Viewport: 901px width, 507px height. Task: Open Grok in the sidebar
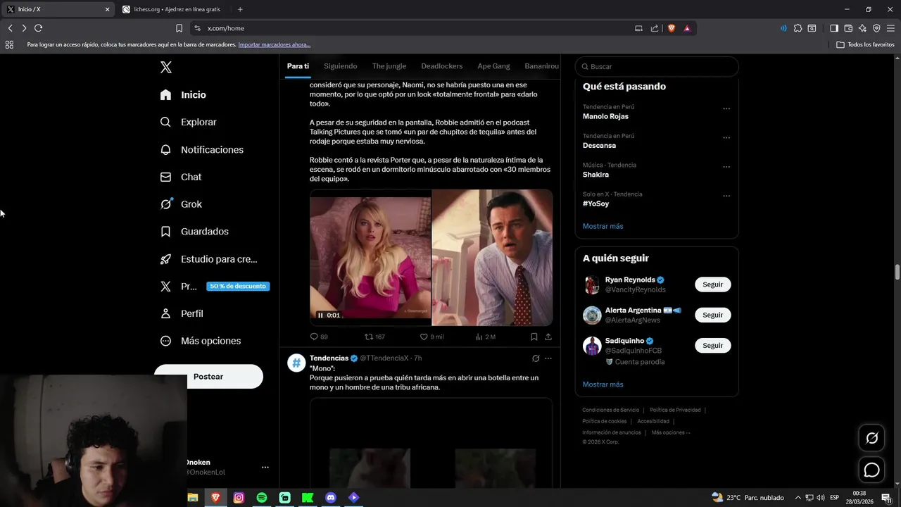pos(181,204)
